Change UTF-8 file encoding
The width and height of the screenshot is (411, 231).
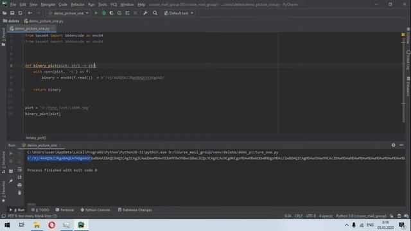click(311, 216)
